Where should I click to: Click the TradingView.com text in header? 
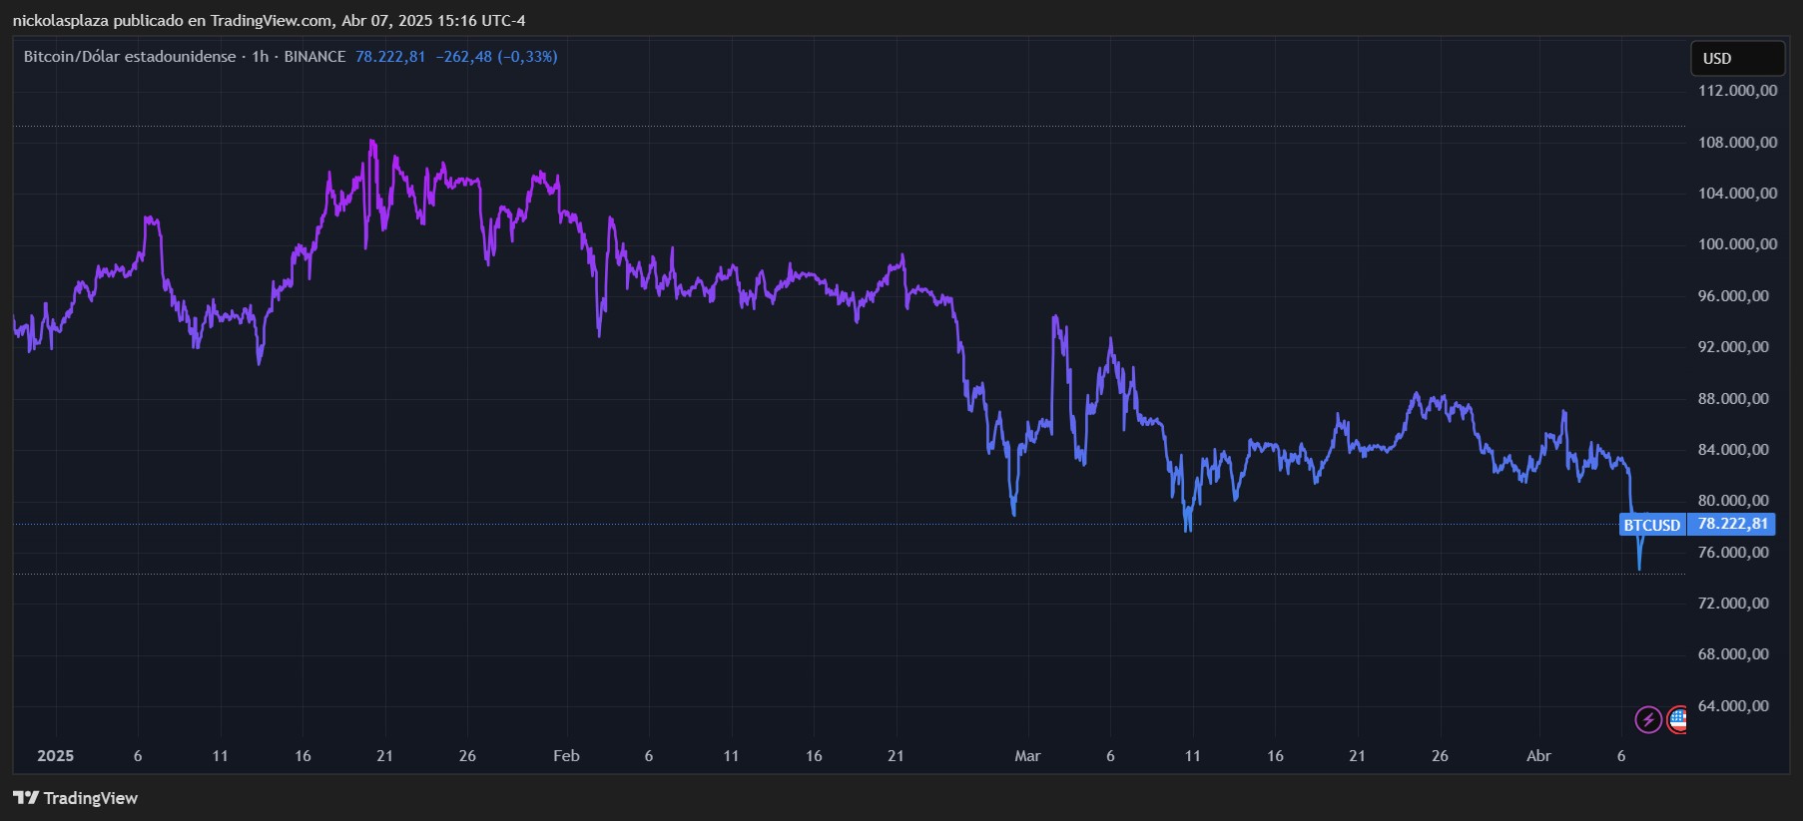click(x=271, y=21)
